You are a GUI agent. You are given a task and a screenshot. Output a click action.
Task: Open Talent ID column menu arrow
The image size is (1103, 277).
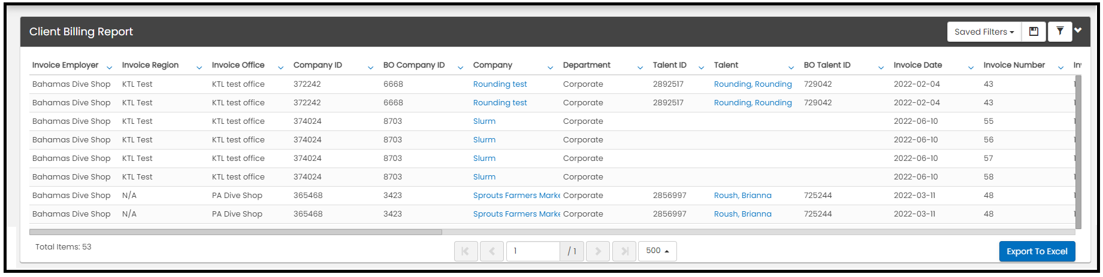pos(701,68)
